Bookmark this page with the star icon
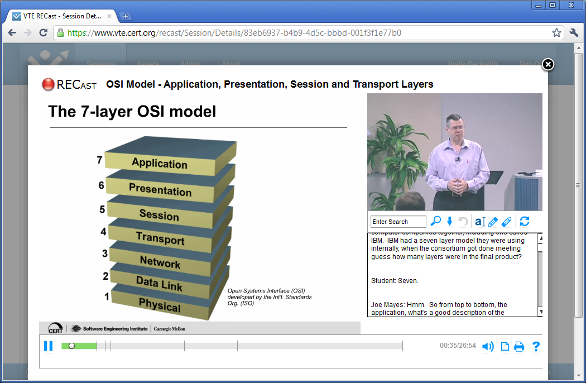 tap(556, 33)
